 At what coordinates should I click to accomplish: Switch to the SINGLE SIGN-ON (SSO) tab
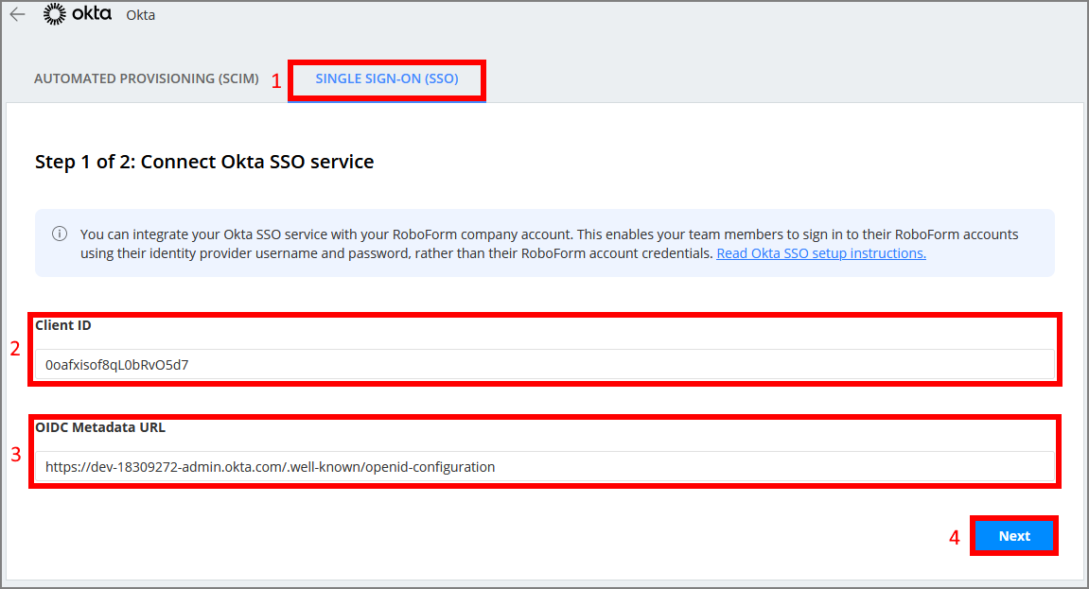click(387, 78)
